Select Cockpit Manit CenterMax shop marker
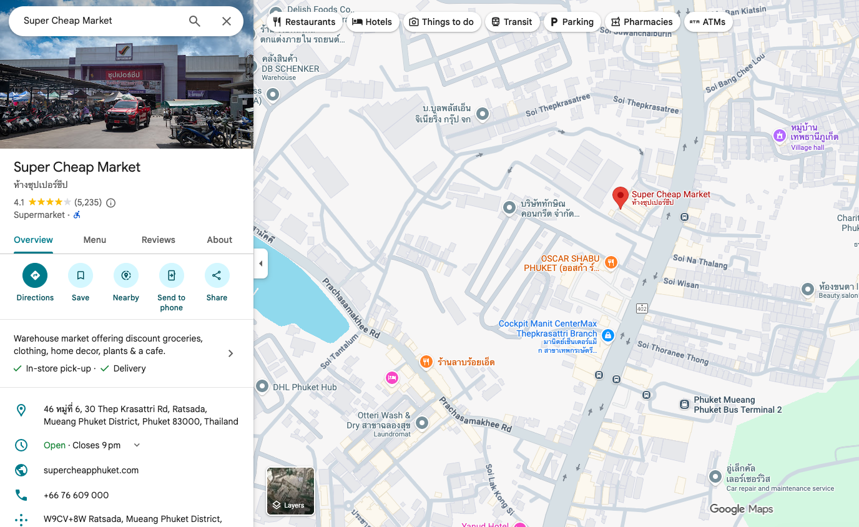 click(608, 336)
